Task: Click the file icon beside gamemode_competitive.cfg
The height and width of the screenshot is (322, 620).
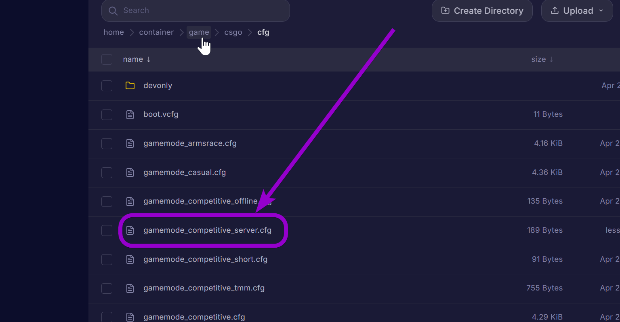Action: click(130, 317)
